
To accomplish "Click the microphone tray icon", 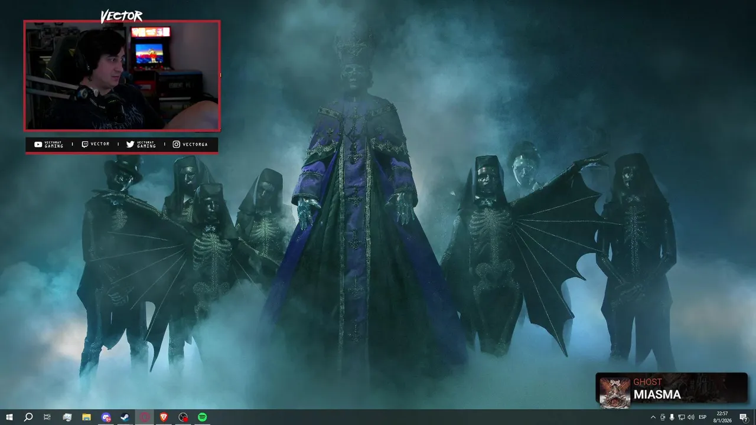I will point(672,417).
